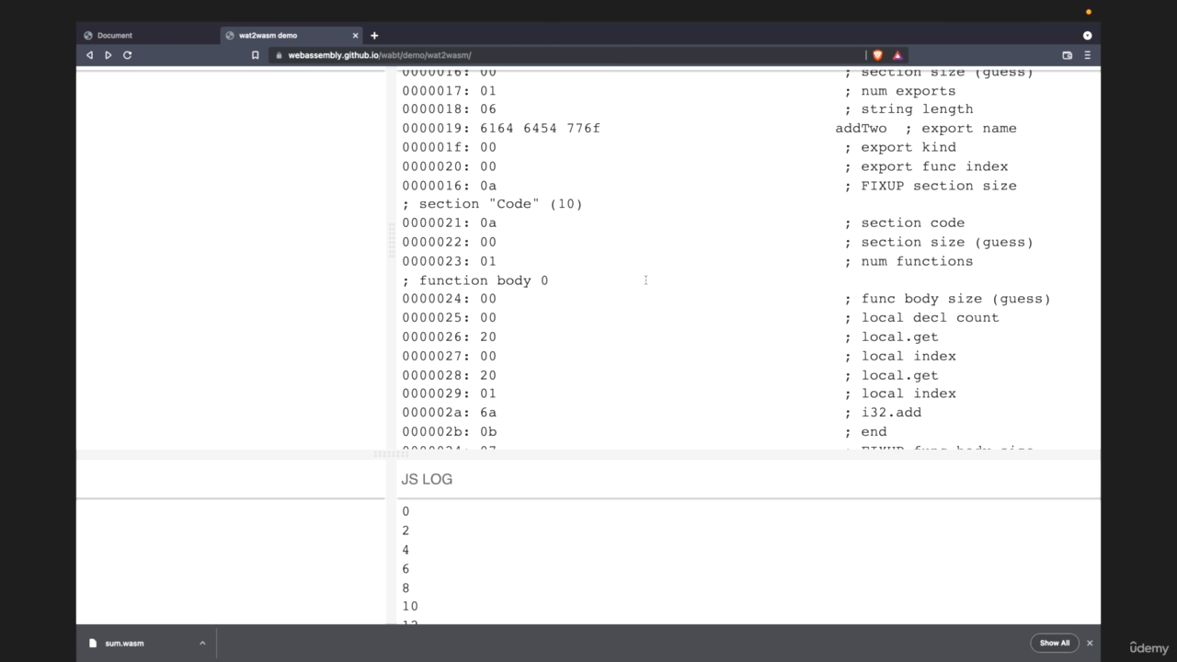Close the wat2wasm demo tab
1177x662 pixels.
click(x=355, y=35)
